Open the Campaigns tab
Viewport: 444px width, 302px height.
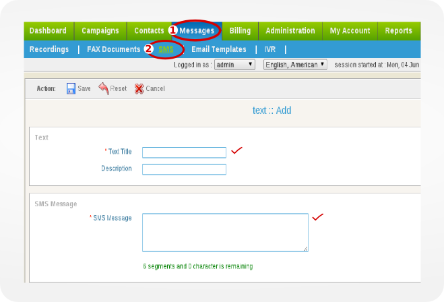(100, 30)
